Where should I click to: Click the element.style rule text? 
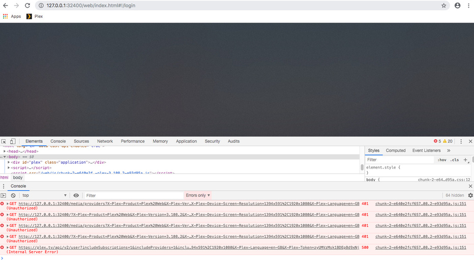point(383,167)
